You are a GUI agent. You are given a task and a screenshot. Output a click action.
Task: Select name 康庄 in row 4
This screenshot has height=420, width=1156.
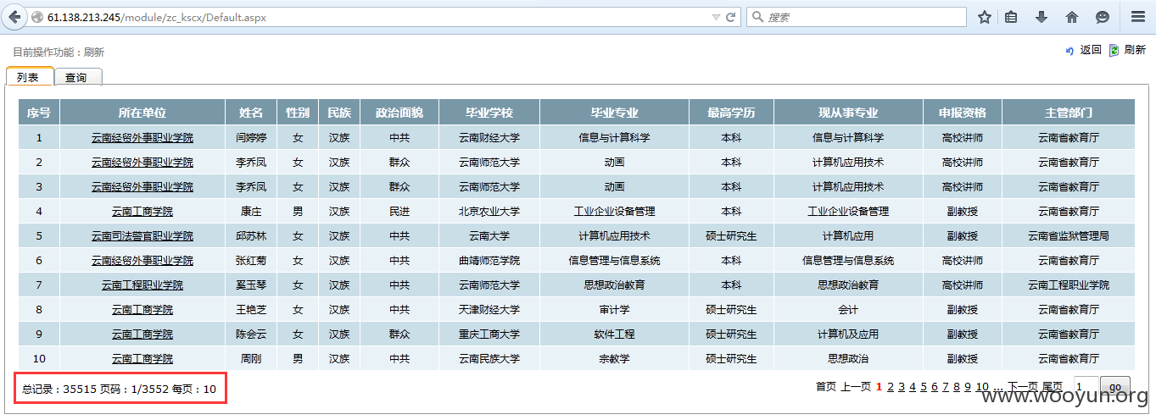pos(251,211)
